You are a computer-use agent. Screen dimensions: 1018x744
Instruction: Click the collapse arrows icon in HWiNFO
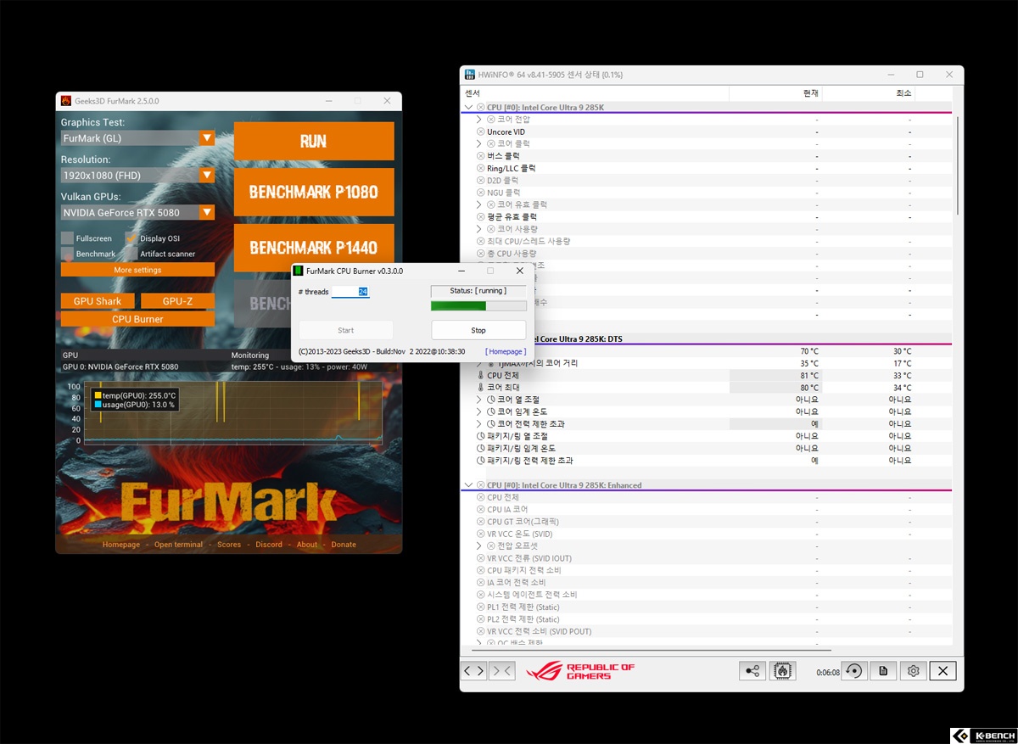coord(502,671)
